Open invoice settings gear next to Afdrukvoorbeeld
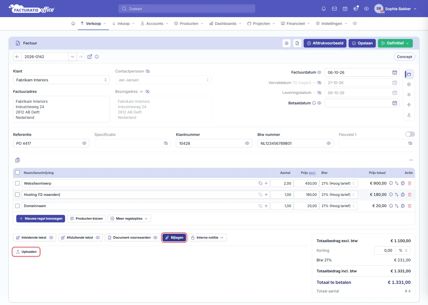This screenshot has height=305, width=428. 286,43
